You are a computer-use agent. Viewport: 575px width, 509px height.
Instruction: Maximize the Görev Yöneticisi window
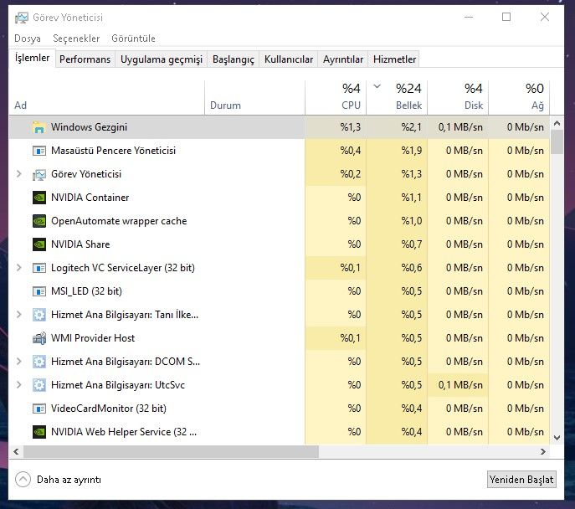tap(506, 17)
